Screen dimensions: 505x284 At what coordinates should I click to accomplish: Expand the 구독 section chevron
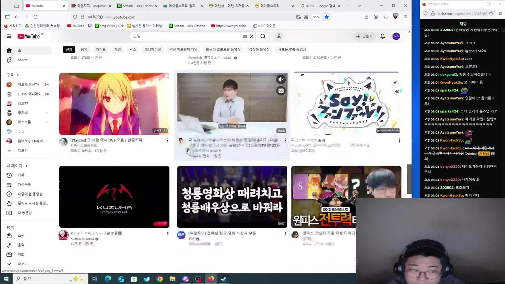tap(17, 75)
